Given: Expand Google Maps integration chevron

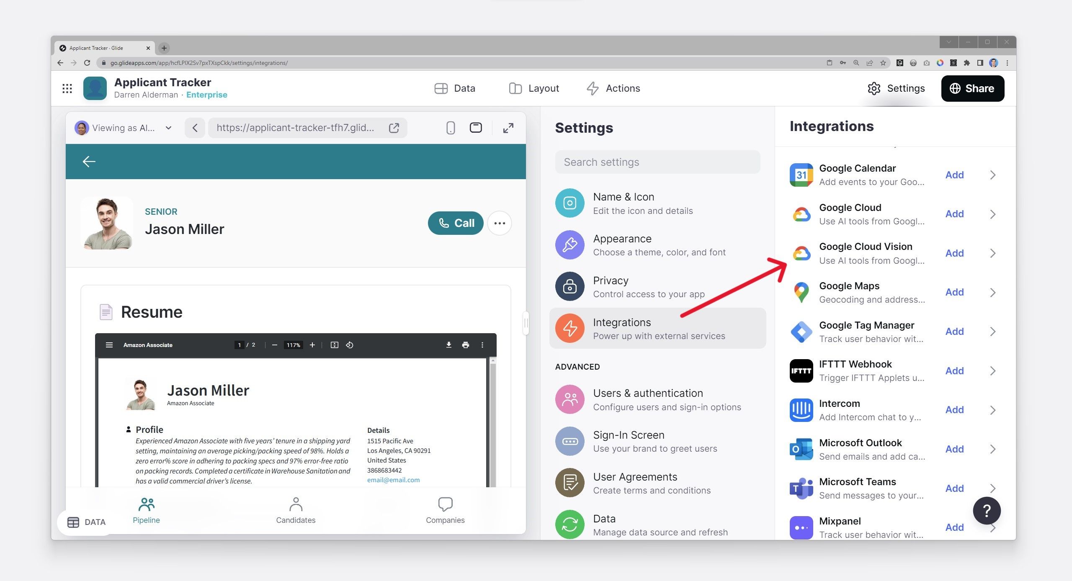Looking at the screenshot, I should pos(993,292).
